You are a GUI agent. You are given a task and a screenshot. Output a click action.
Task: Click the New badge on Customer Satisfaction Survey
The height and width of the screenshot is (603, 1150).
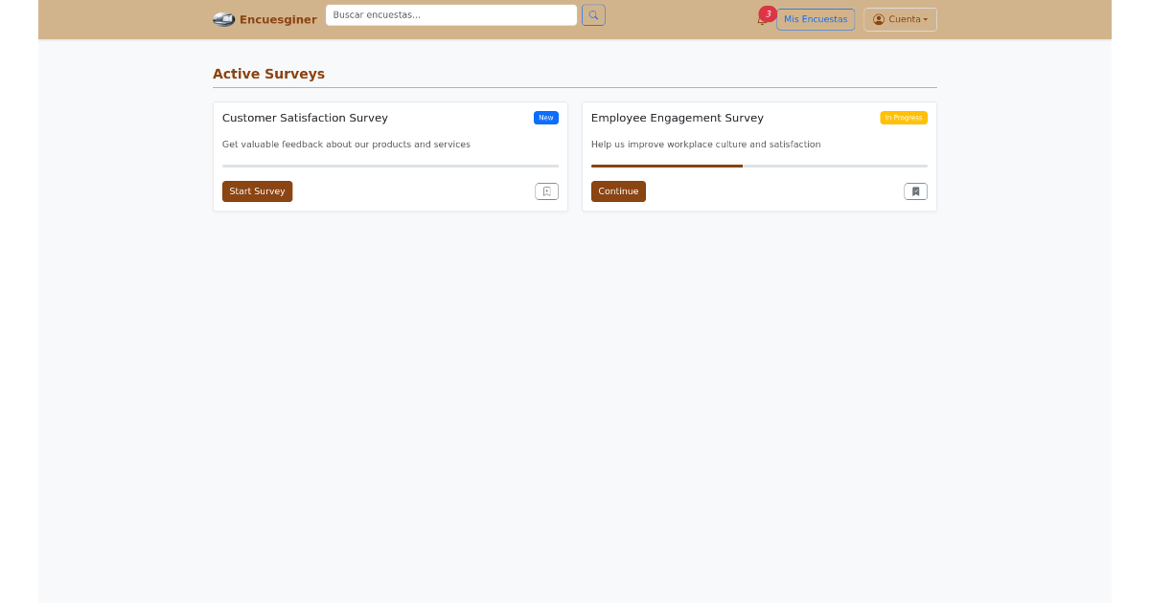545,117
